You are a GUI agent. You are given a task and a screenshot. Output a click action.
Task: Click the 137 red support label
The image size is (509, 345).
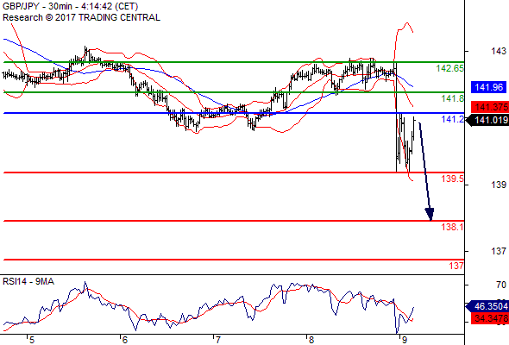(456, 266)
